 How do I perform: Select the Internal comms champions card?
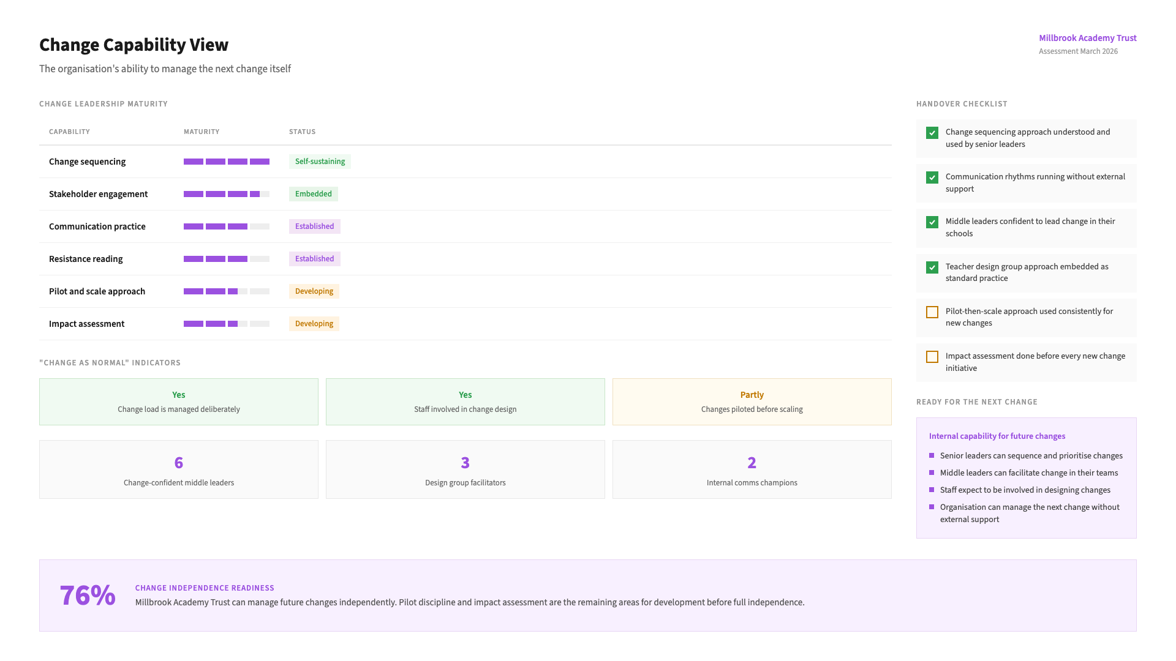pos(752,469)
